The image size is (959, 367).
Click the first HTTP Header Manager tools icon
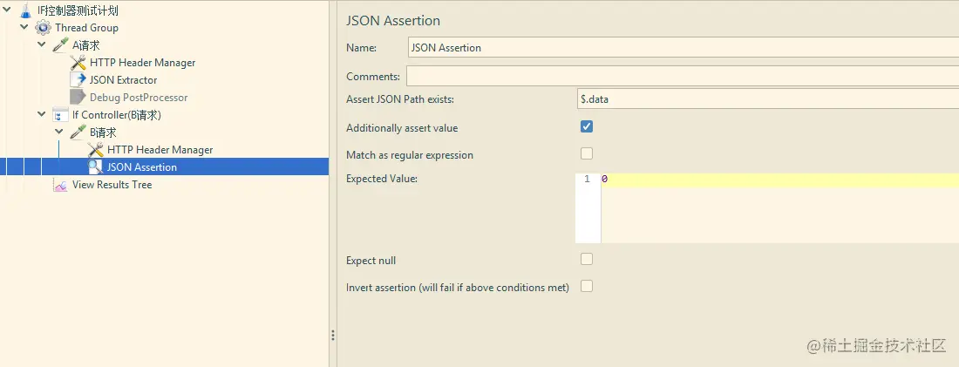(x=78, y=63)
